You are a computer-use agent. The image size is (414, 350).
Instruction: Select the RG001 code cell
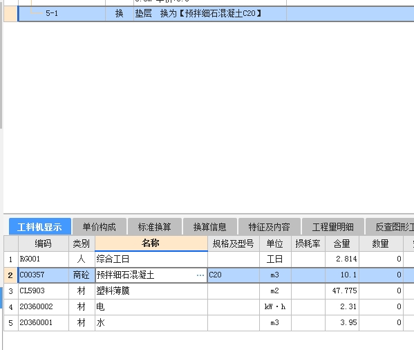[x=44, y=259]
